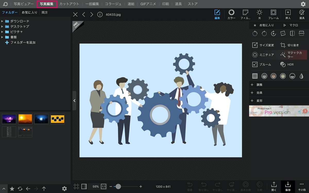Toggle 1:1 actual size view

pos(104,186)
